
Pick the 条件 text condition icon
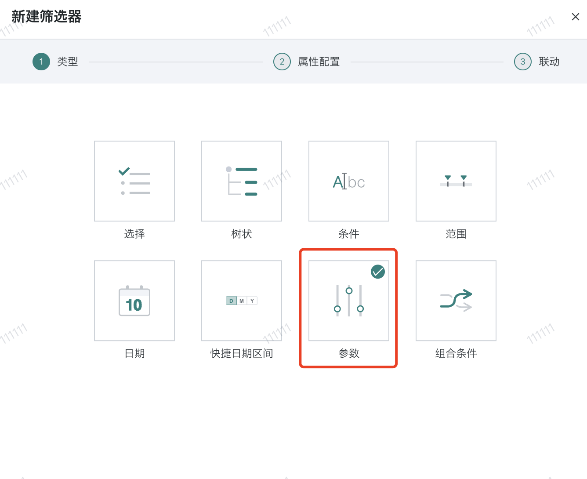[349, 181]
